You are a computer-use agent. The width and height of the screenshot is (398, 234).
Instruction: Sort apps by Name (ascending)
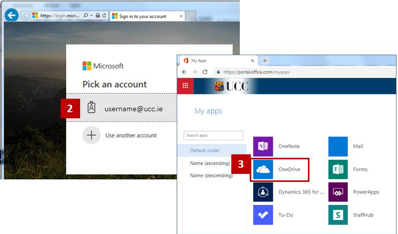pyautogui.click(x=210, y=163)
